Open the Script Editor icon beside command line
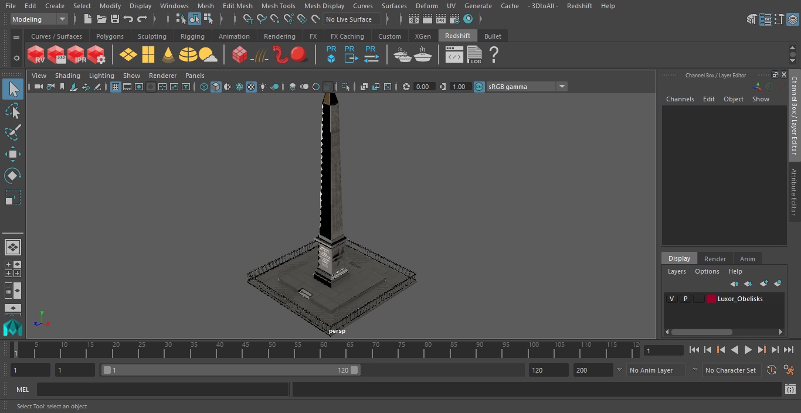The width and height of the screenshot is (801, 413). click(790, 390)
